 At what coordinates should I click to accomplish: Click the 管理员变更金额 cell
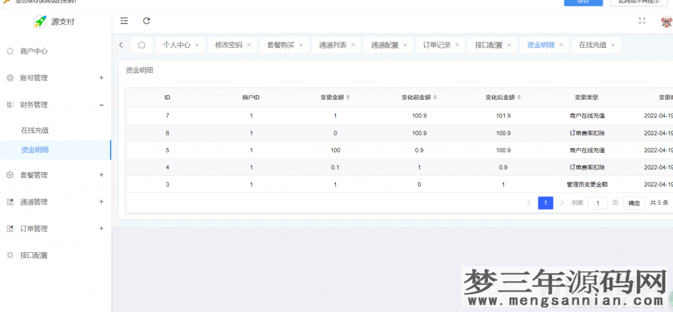click(587, 185)
